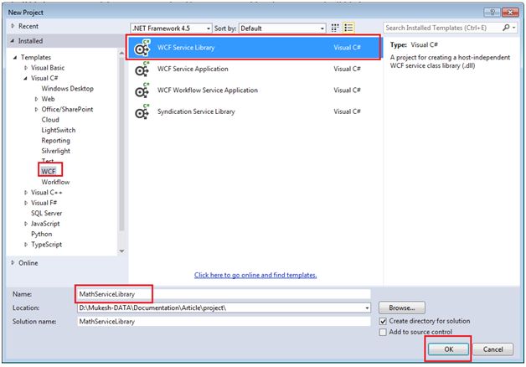Click the Name input field
The width and height of the screenshot is (526, 367).
coord(224,294)
